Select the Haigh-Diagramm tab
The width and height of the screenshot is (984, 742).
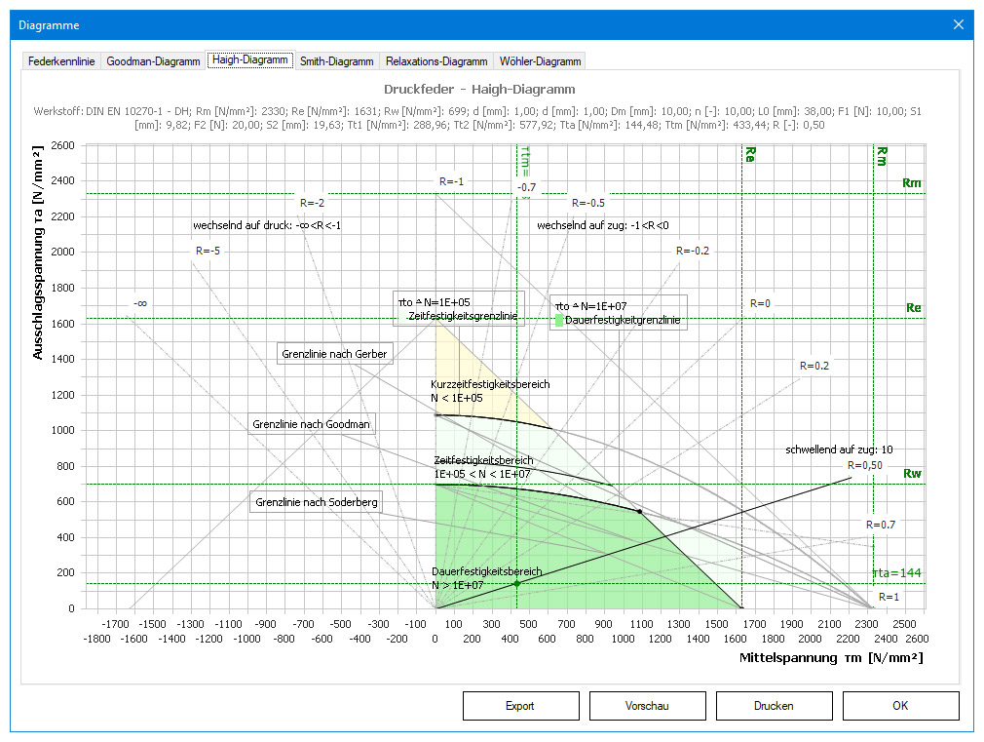click(250, 60)
